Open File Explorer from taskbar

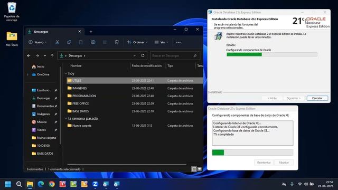coord(30,184)
